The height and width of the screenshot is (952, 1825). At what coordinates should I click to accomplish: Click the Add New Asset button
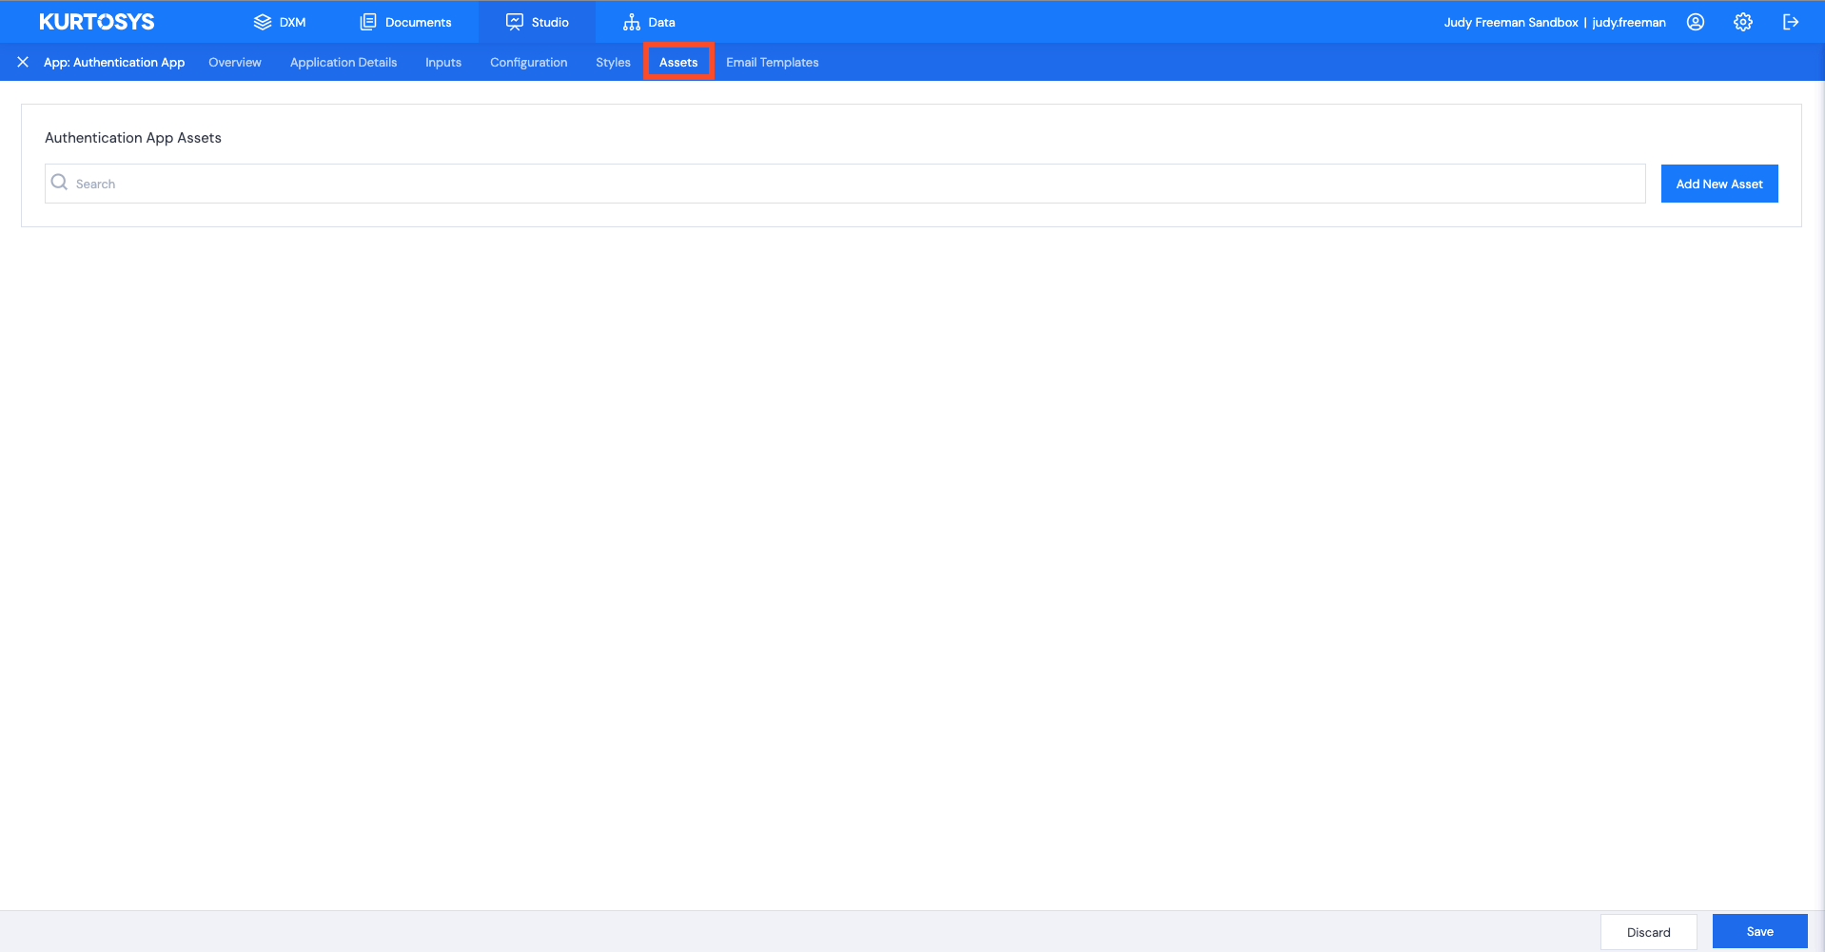coord(1718,183)
